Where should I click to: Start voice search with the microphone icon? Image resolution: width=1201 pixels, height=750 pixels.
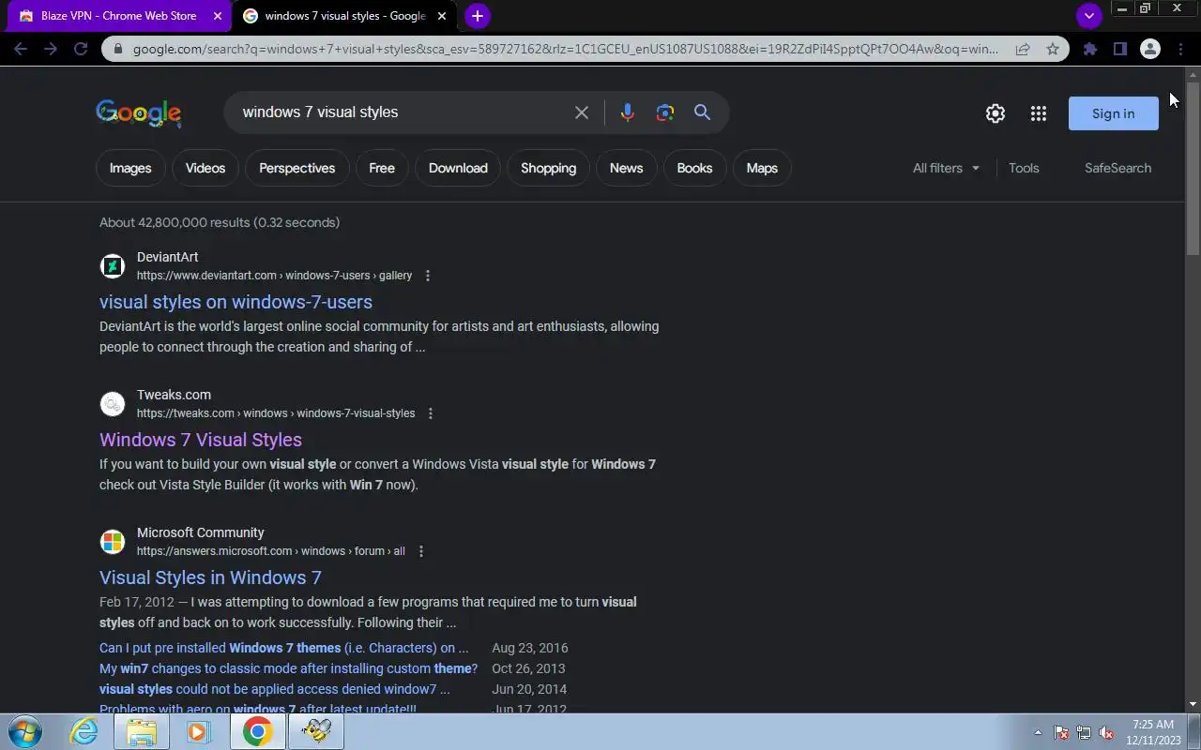(x=628, y=112)
